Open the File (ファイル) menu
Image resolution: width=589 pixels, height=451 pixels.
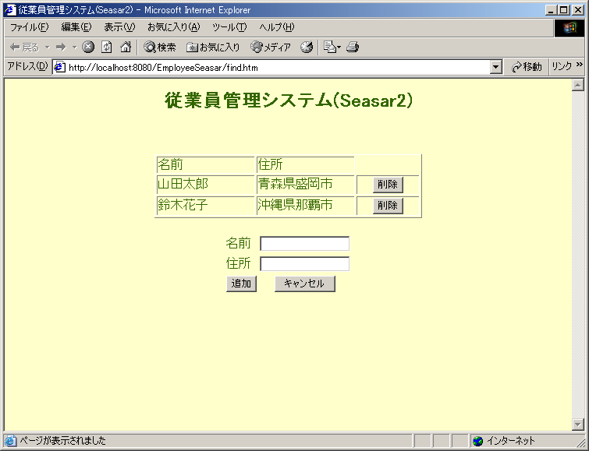28,27
